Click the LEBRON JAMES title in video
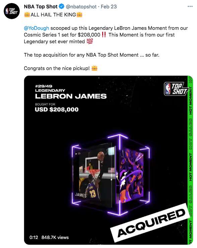197x248 pixels. pos(71,96)
